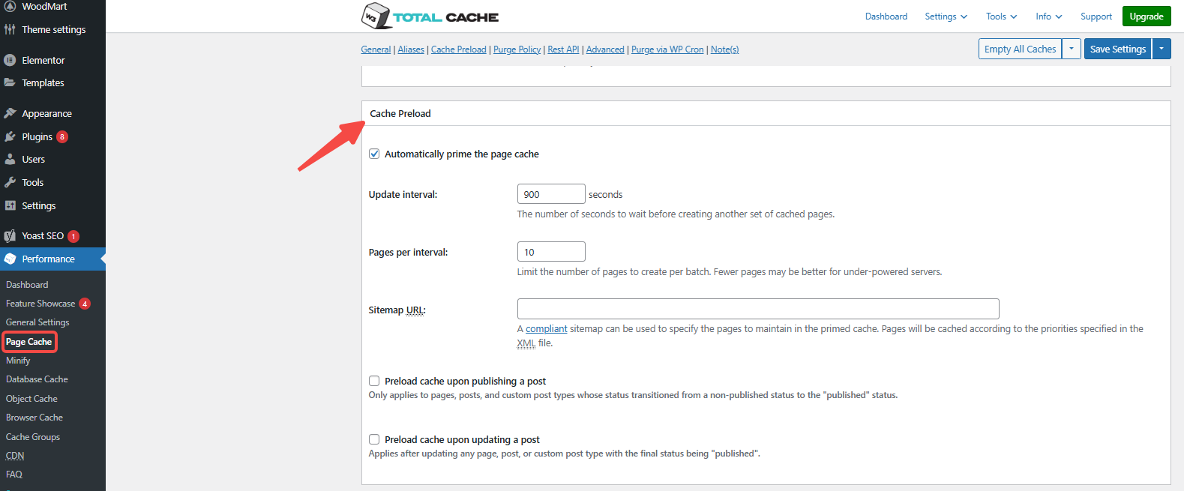Click the Users person icon
The image size is (1184, 491).
point(10,159)
